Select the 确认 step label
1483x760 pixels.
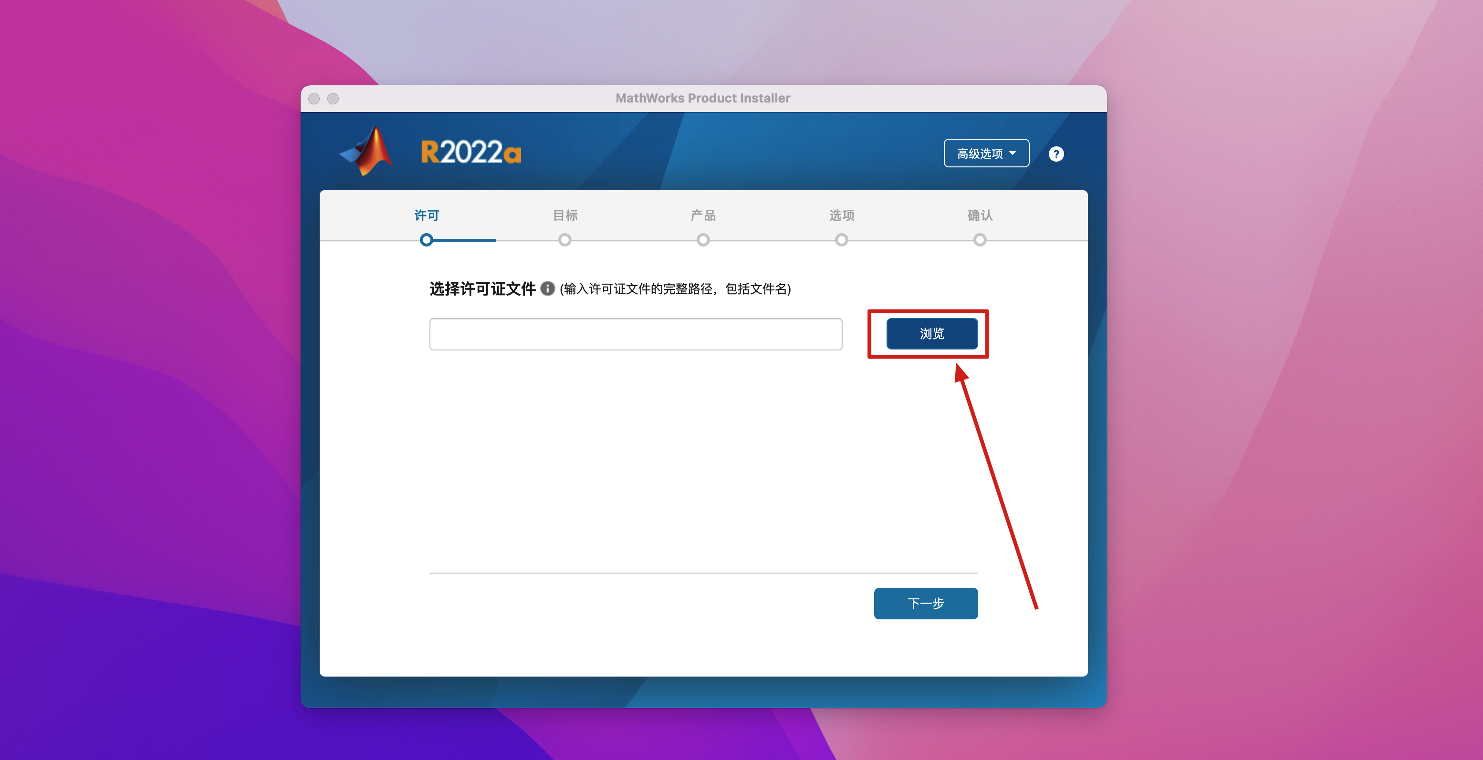tap(980, 215)
